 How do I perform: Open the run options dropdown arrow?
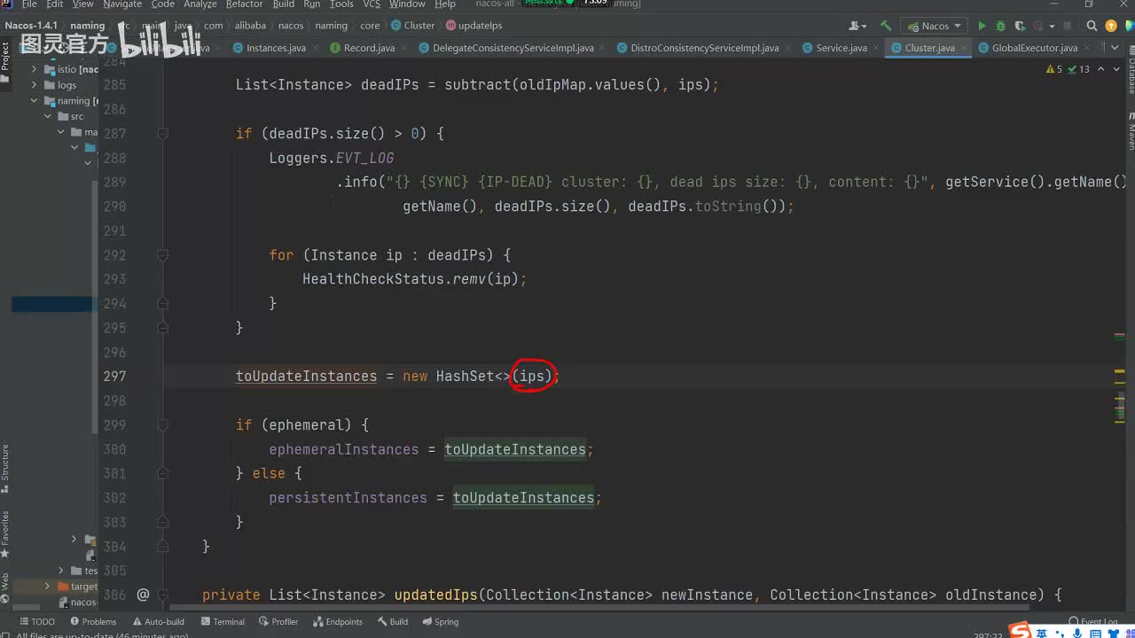(x=1053, y=26)
